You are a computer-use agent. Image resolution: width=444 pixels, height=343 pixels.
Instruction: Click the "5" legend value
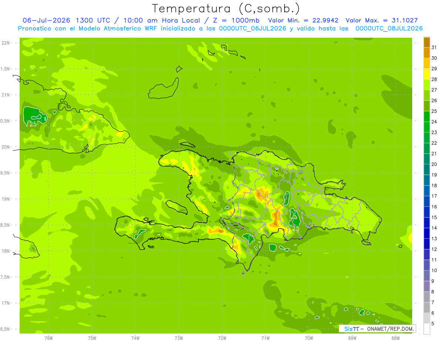pyautogui.click(x=433, y=323)
